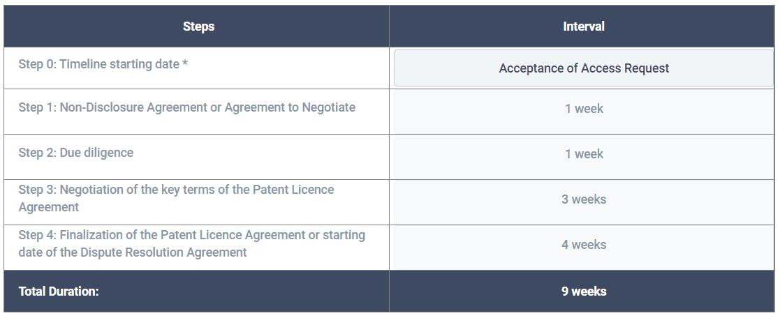Click the Step 1 Non-Disclosure Agreement label
780x318 pixels.
pos(187,107)
